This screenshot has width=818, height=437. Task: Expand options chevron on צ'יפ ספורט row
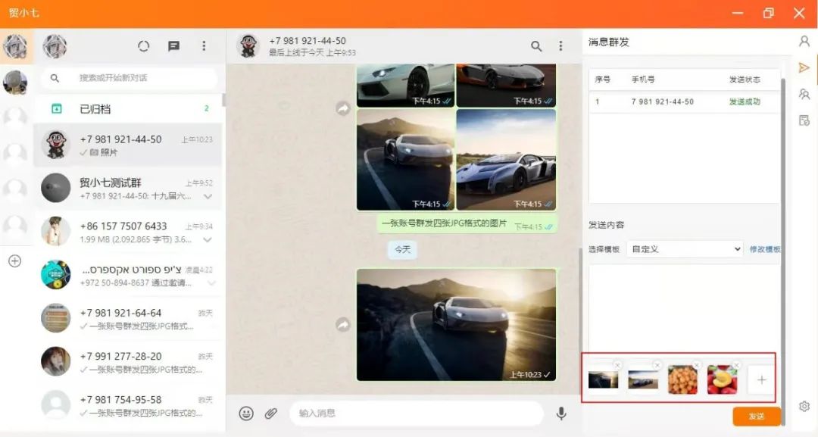click(x=211, y=283)
